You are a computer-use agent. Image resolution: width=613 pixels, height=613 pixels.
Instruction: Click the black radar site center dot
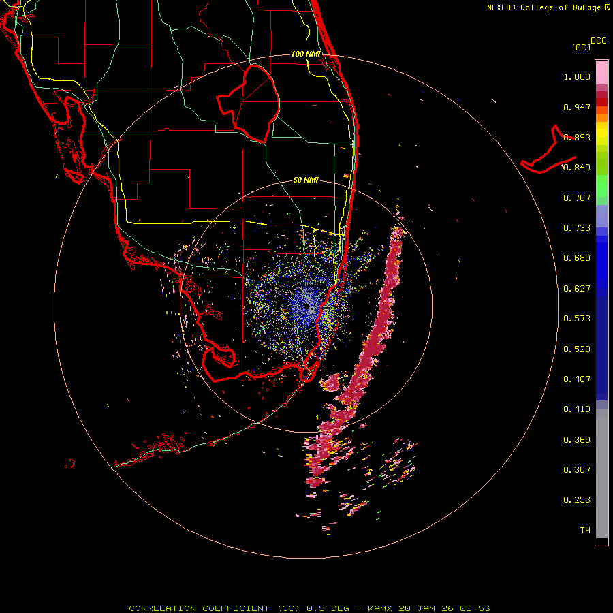pyautogui.click(x=306, y=306)
